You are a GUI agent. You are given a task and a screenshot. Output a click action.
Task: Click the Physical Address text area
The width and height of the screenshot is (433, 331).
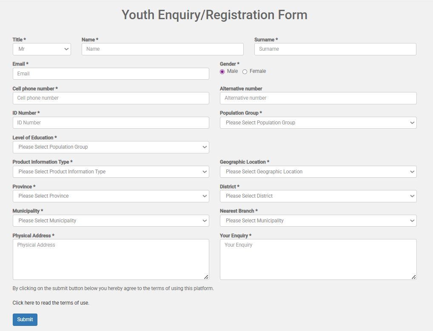tap(111, 259)
